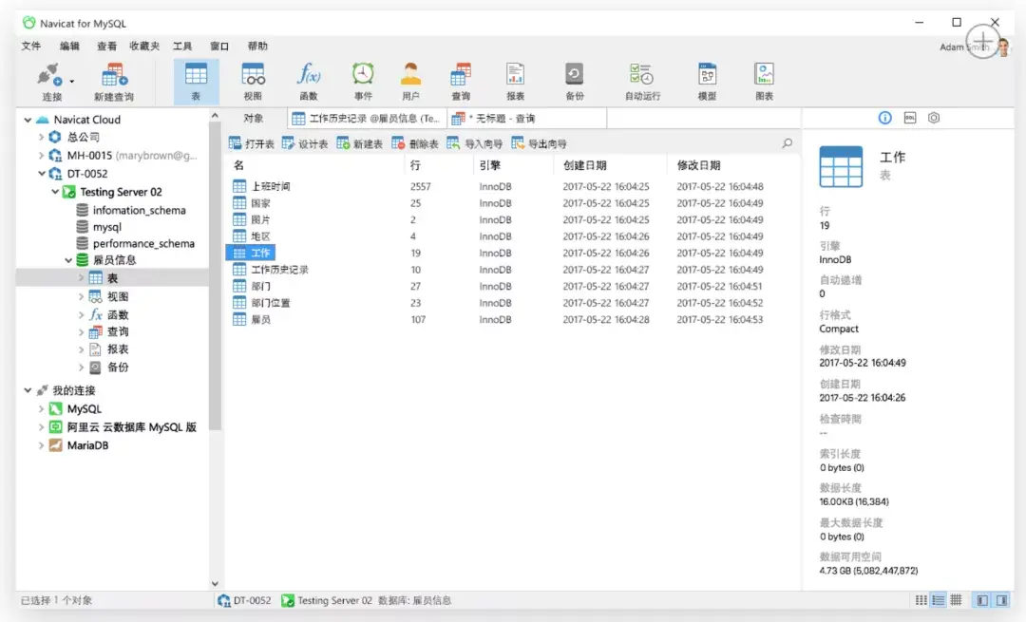Open the 备份 toolbar icon

click(x=575, y=82)
